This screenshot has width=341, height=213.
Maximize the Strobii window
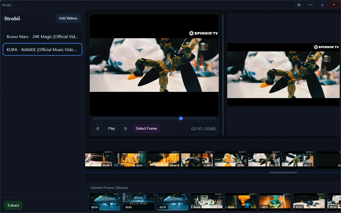click(x=322, y=5)
